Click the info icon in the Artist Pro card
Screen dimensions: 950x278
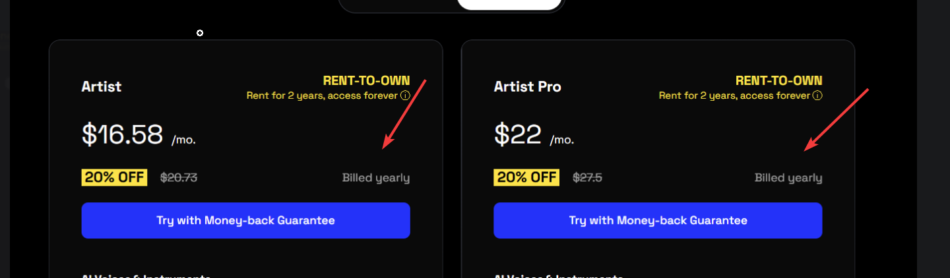pos(817,96)
